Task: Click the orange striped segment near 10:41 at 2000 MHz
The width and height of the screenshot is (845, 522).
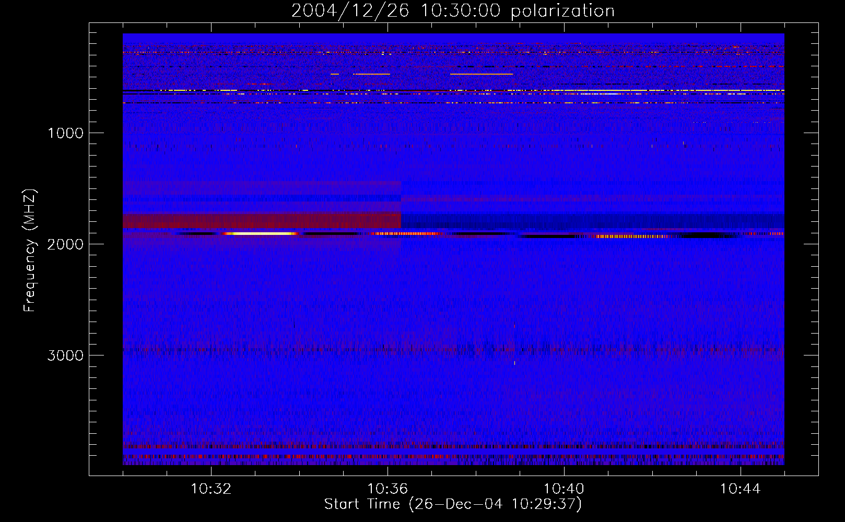Action: (x=632, y=236)
